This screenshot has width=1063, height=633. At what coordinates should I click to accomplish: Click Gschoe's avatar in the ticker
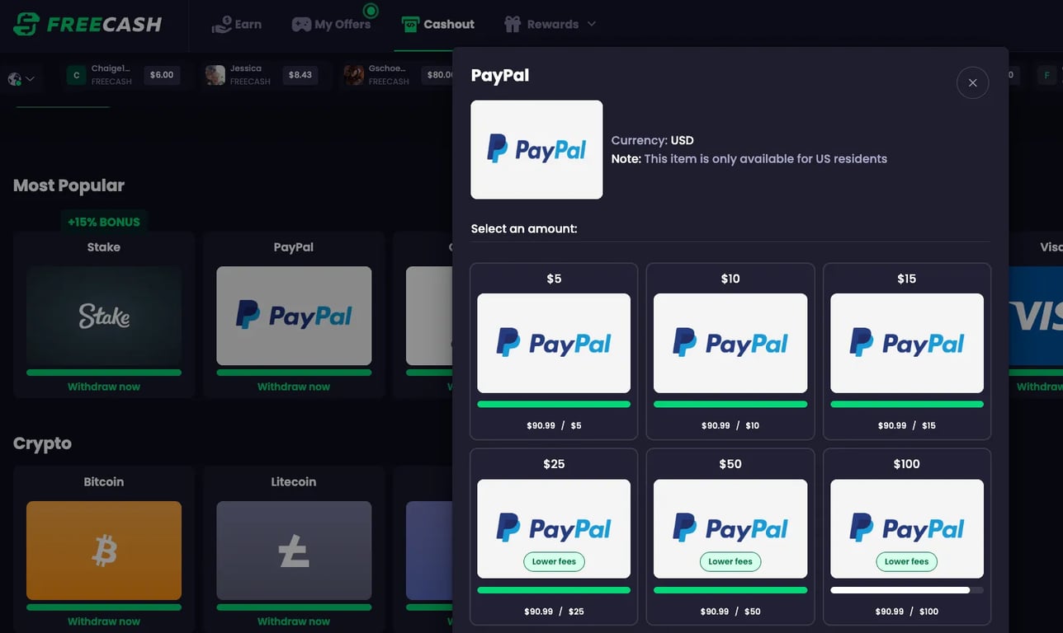(354, 76)
